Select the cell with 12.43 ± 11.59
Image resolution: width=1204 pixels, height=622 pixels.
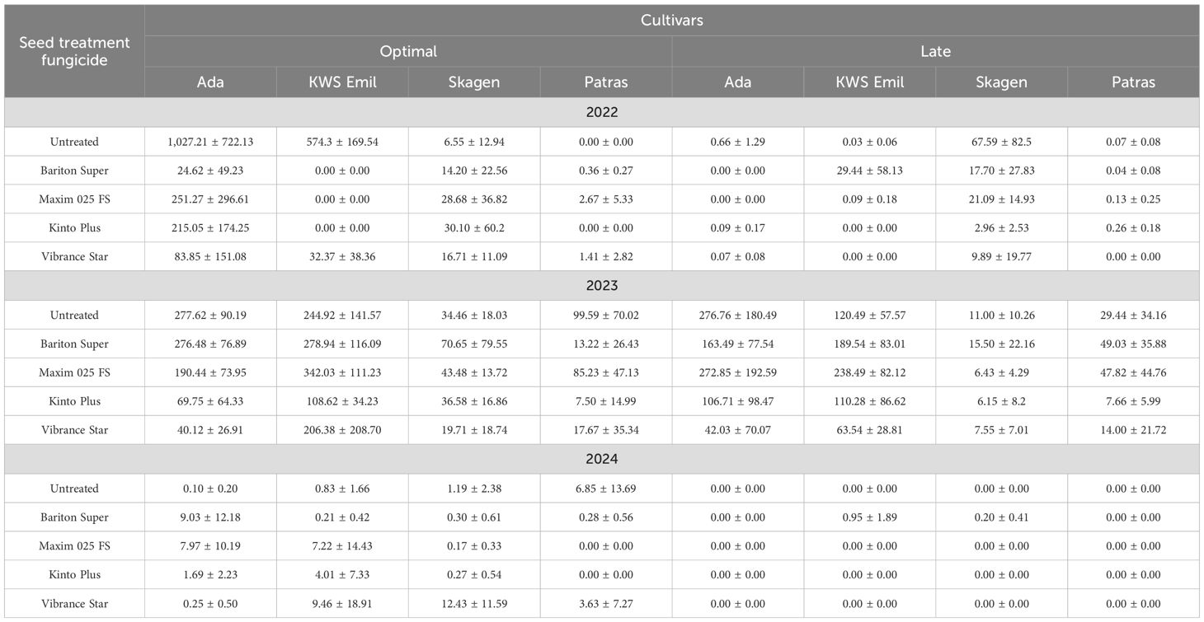[474, 604]
